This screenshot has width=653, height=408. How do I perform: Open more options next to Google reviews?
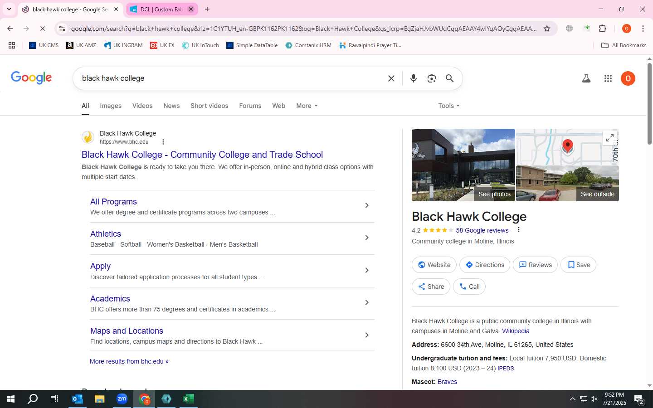[x=519, y=230]
